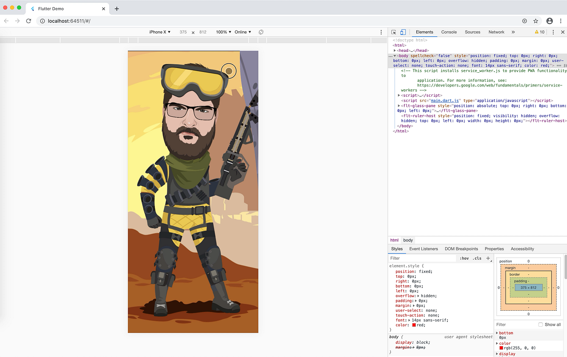Add new style rule plus icon
The width and height of the screenshot is (567, 357).
pos(488,258)
